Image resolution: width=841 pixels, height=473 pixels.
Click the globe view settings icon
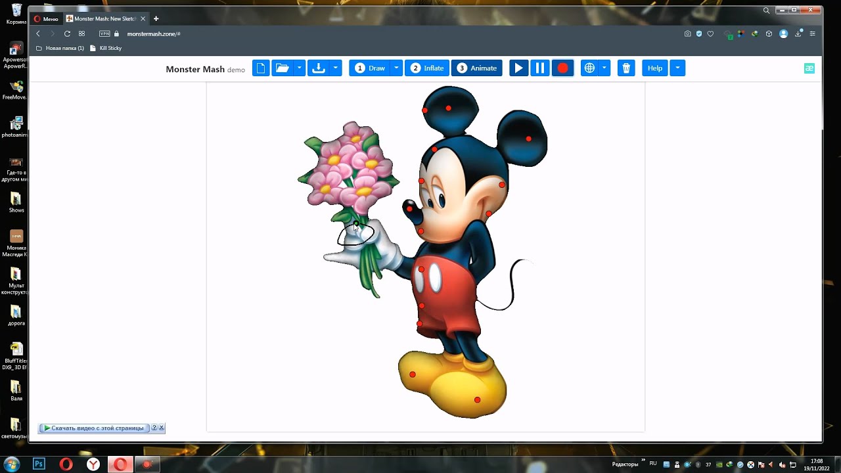coord(589,68)
